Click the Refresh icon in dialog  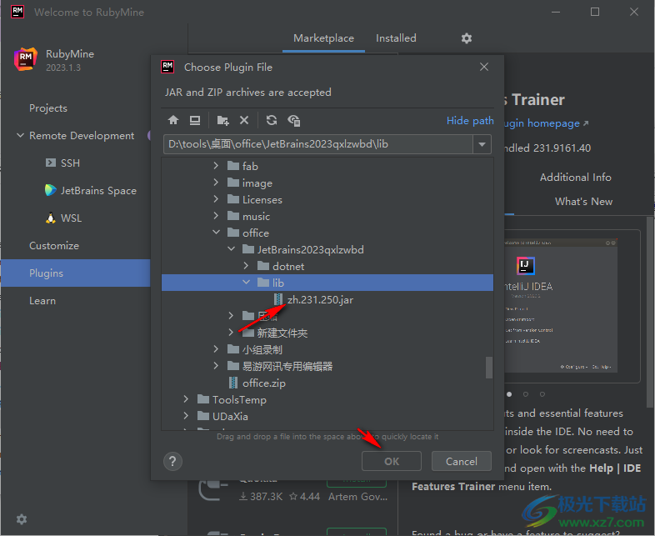point(272,120)
